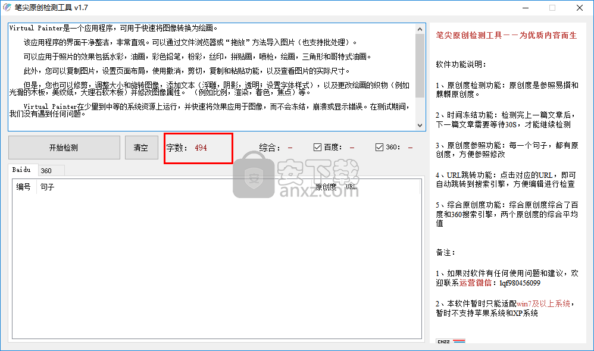
Task: Click the 备注 heading
Action: pos(445,253)
